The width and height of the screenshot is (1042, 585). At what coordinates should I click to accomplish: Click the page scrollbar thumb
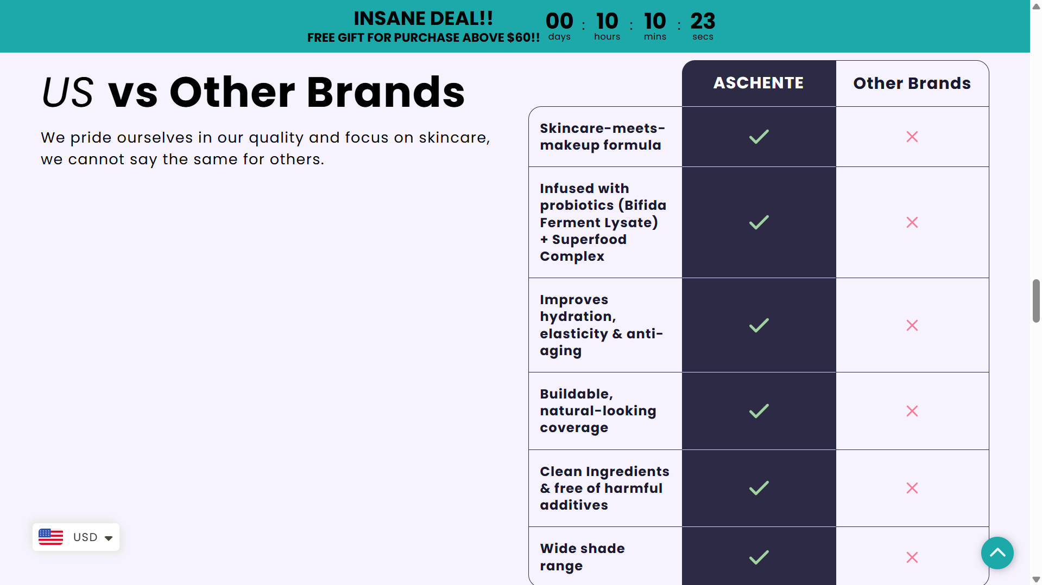tap(1036, 301)
